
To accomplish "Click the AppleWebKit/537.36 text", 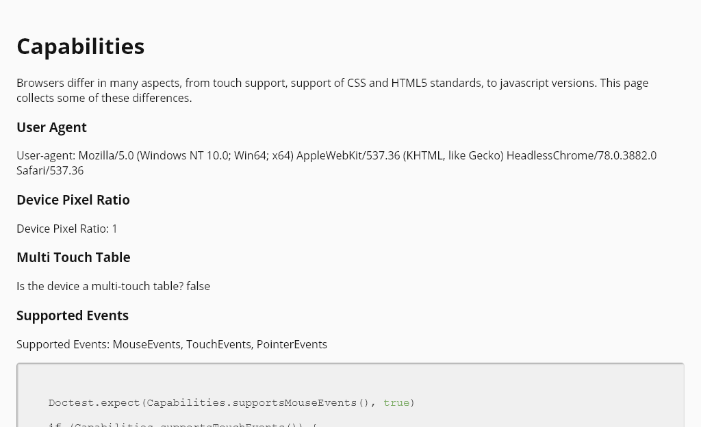I will (348, 155).
